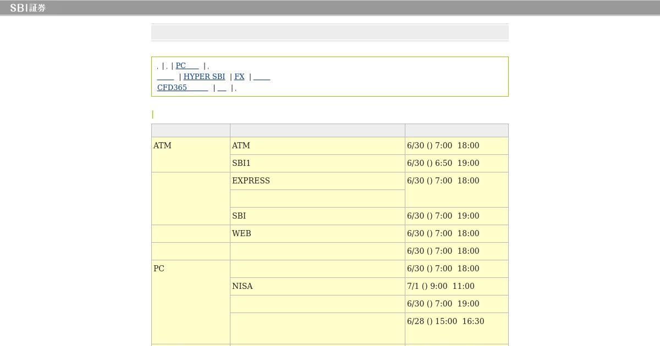Follow the FX link

(239, 76)
